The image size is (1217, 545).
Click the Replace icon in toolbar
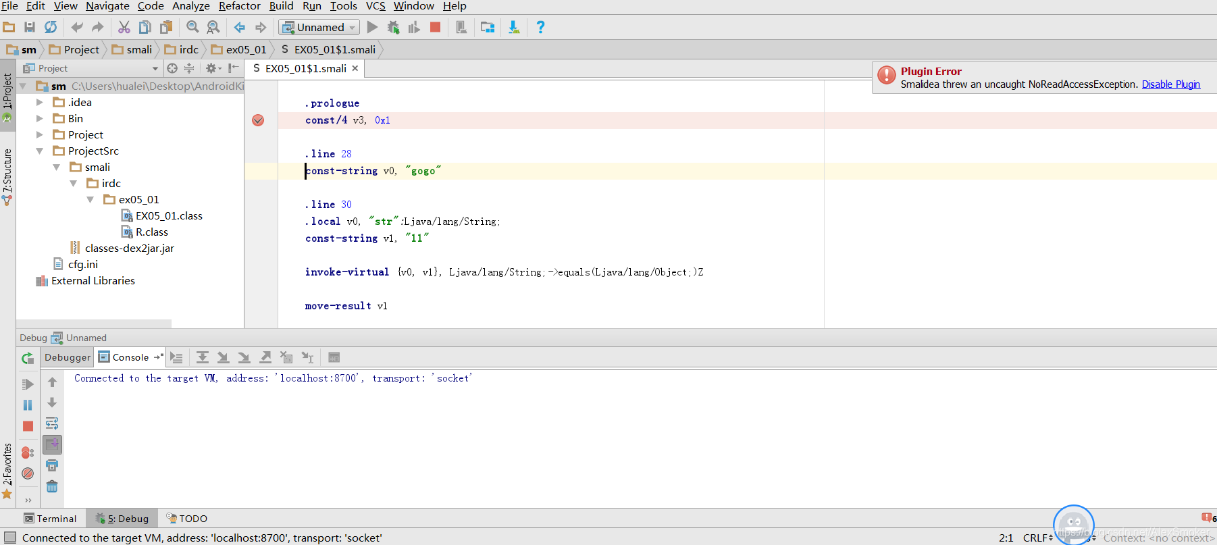click(x=213, y=27)
